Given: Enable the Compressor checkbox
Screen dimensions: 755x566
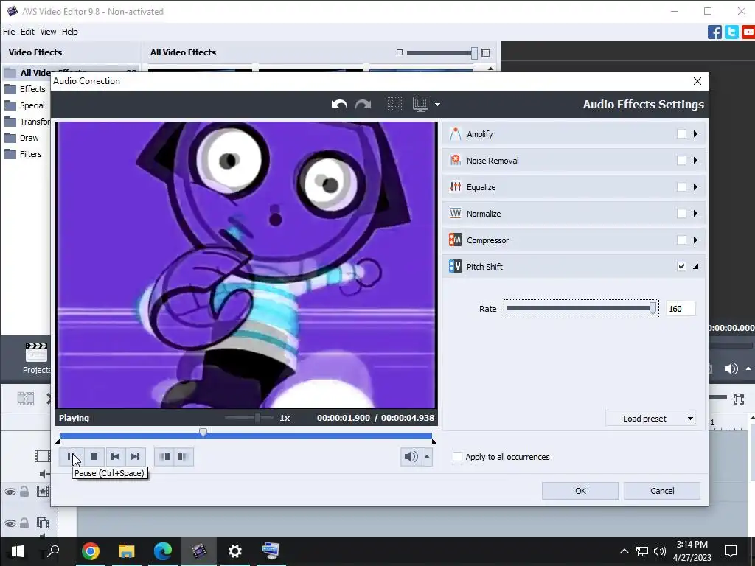Looking at the screenshot, I should (x=681, y=240).
